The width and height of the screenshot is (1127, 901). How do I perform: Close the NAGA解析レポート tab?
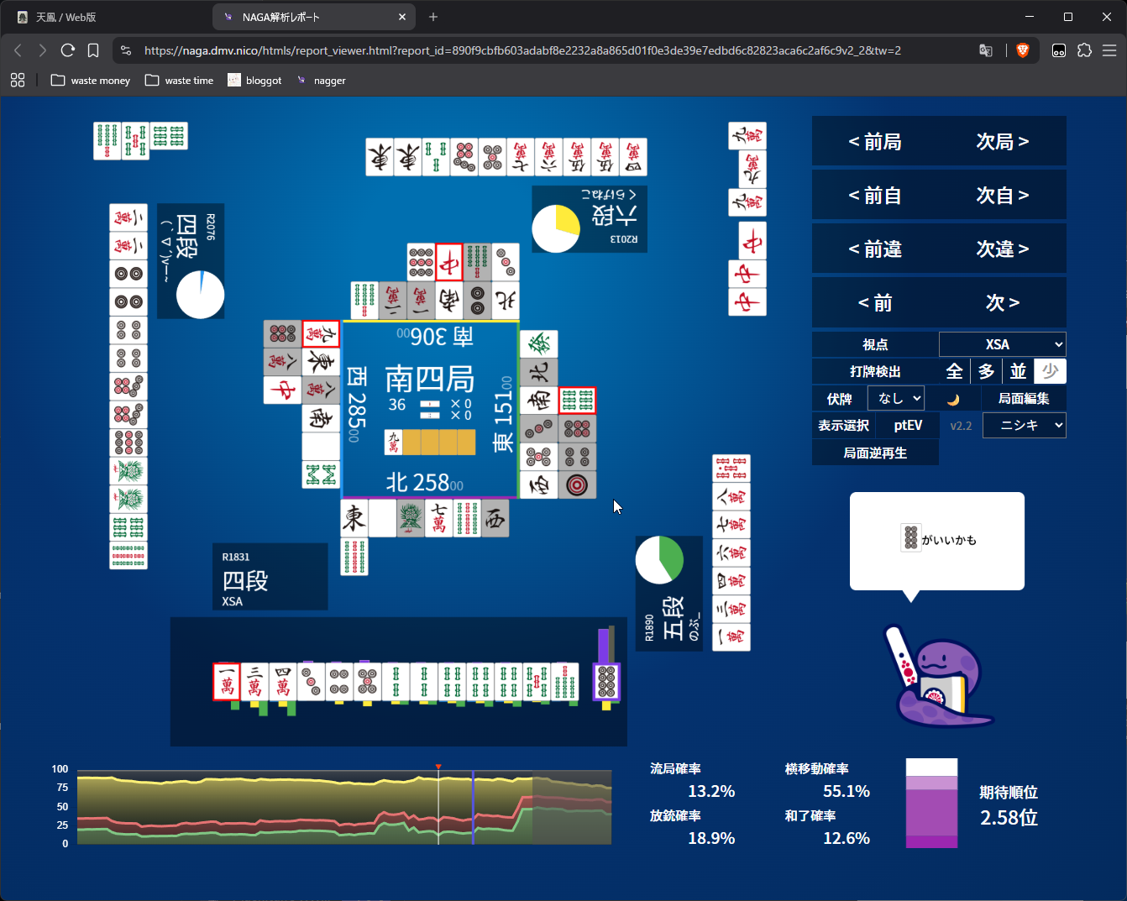click(402, 17)
